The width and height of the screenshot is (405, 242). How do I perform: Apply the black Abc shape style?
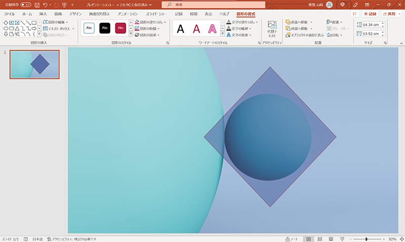105,28
